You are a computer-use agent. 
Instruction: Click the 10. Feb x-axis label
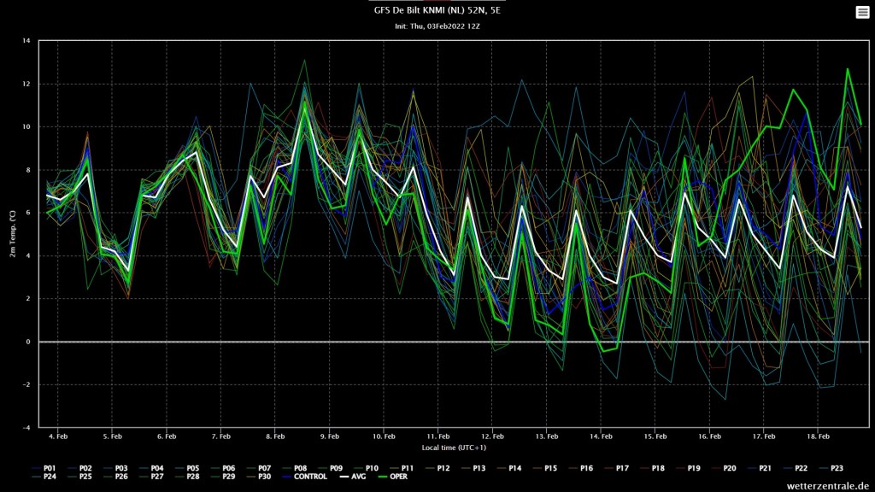[x=384, y=436]
